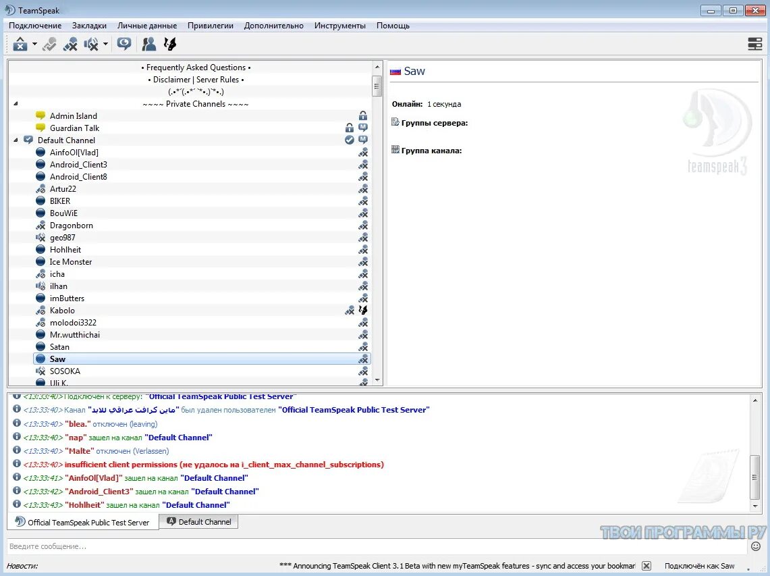Click the moderated badge on Default Channel row
Screen dimensions: 770x576
(363, 140)
